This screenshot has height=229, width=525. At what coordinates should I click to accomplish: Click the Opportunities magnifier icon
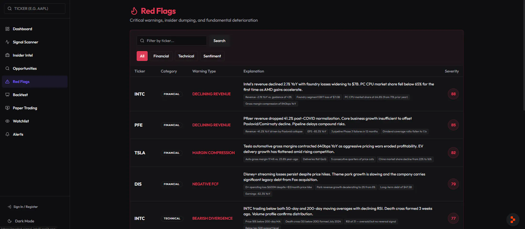[x=7, y=68]
